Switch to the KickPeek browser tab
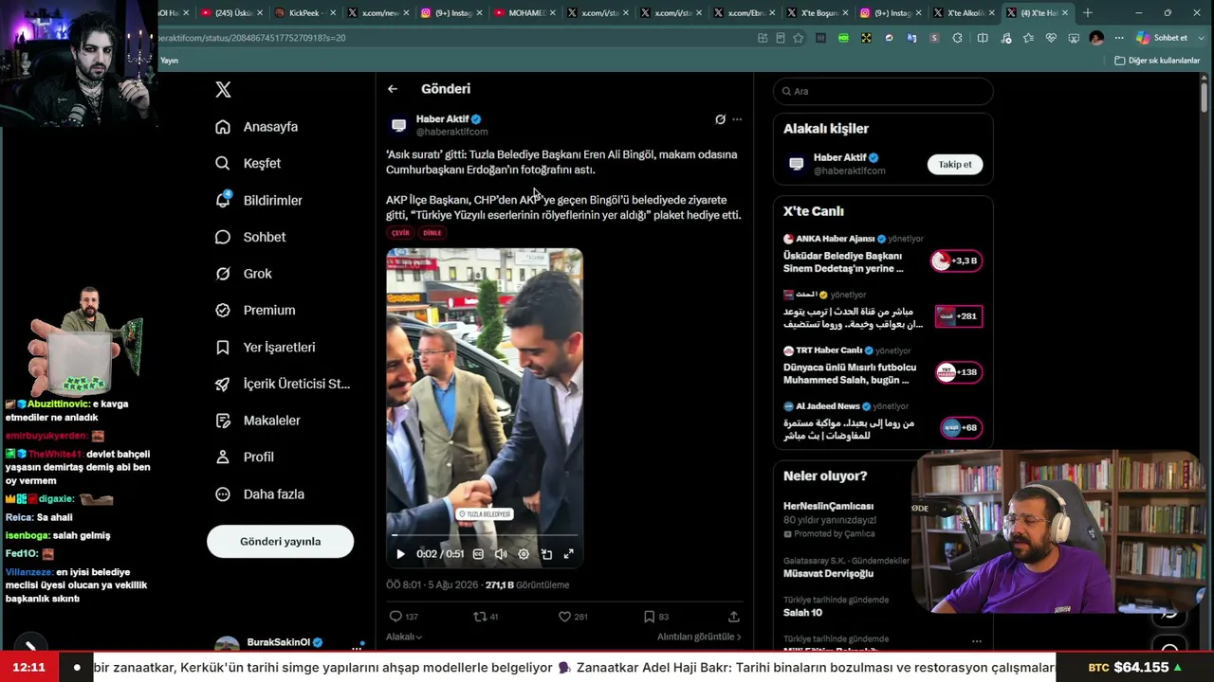Screen dimensions: 1214x682 click(303, 13)
